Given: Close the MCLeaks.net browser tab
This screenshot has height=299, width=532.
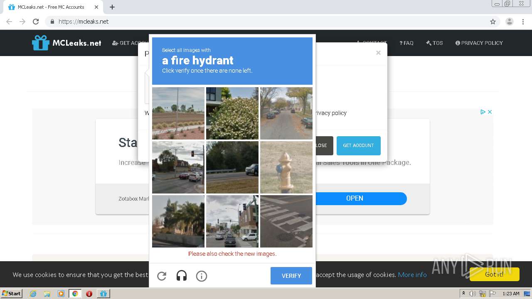Looking at the screenshot, I should tap(96, 7).
